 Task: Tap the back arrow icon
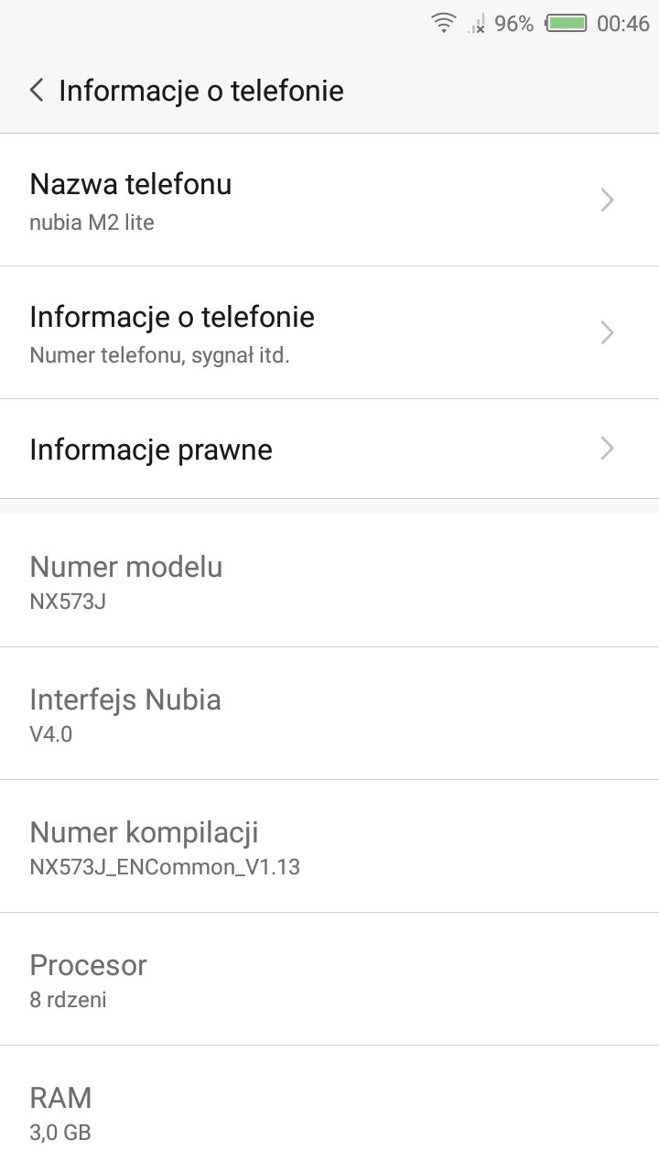click(37, 91)
